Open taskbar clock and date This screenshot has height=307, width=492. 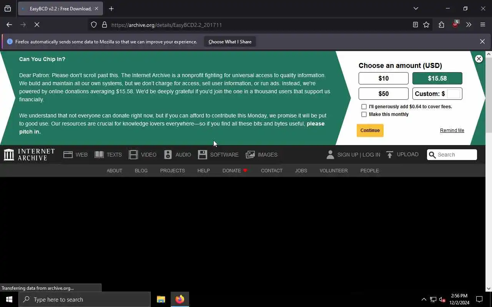(x=459, y=299)
